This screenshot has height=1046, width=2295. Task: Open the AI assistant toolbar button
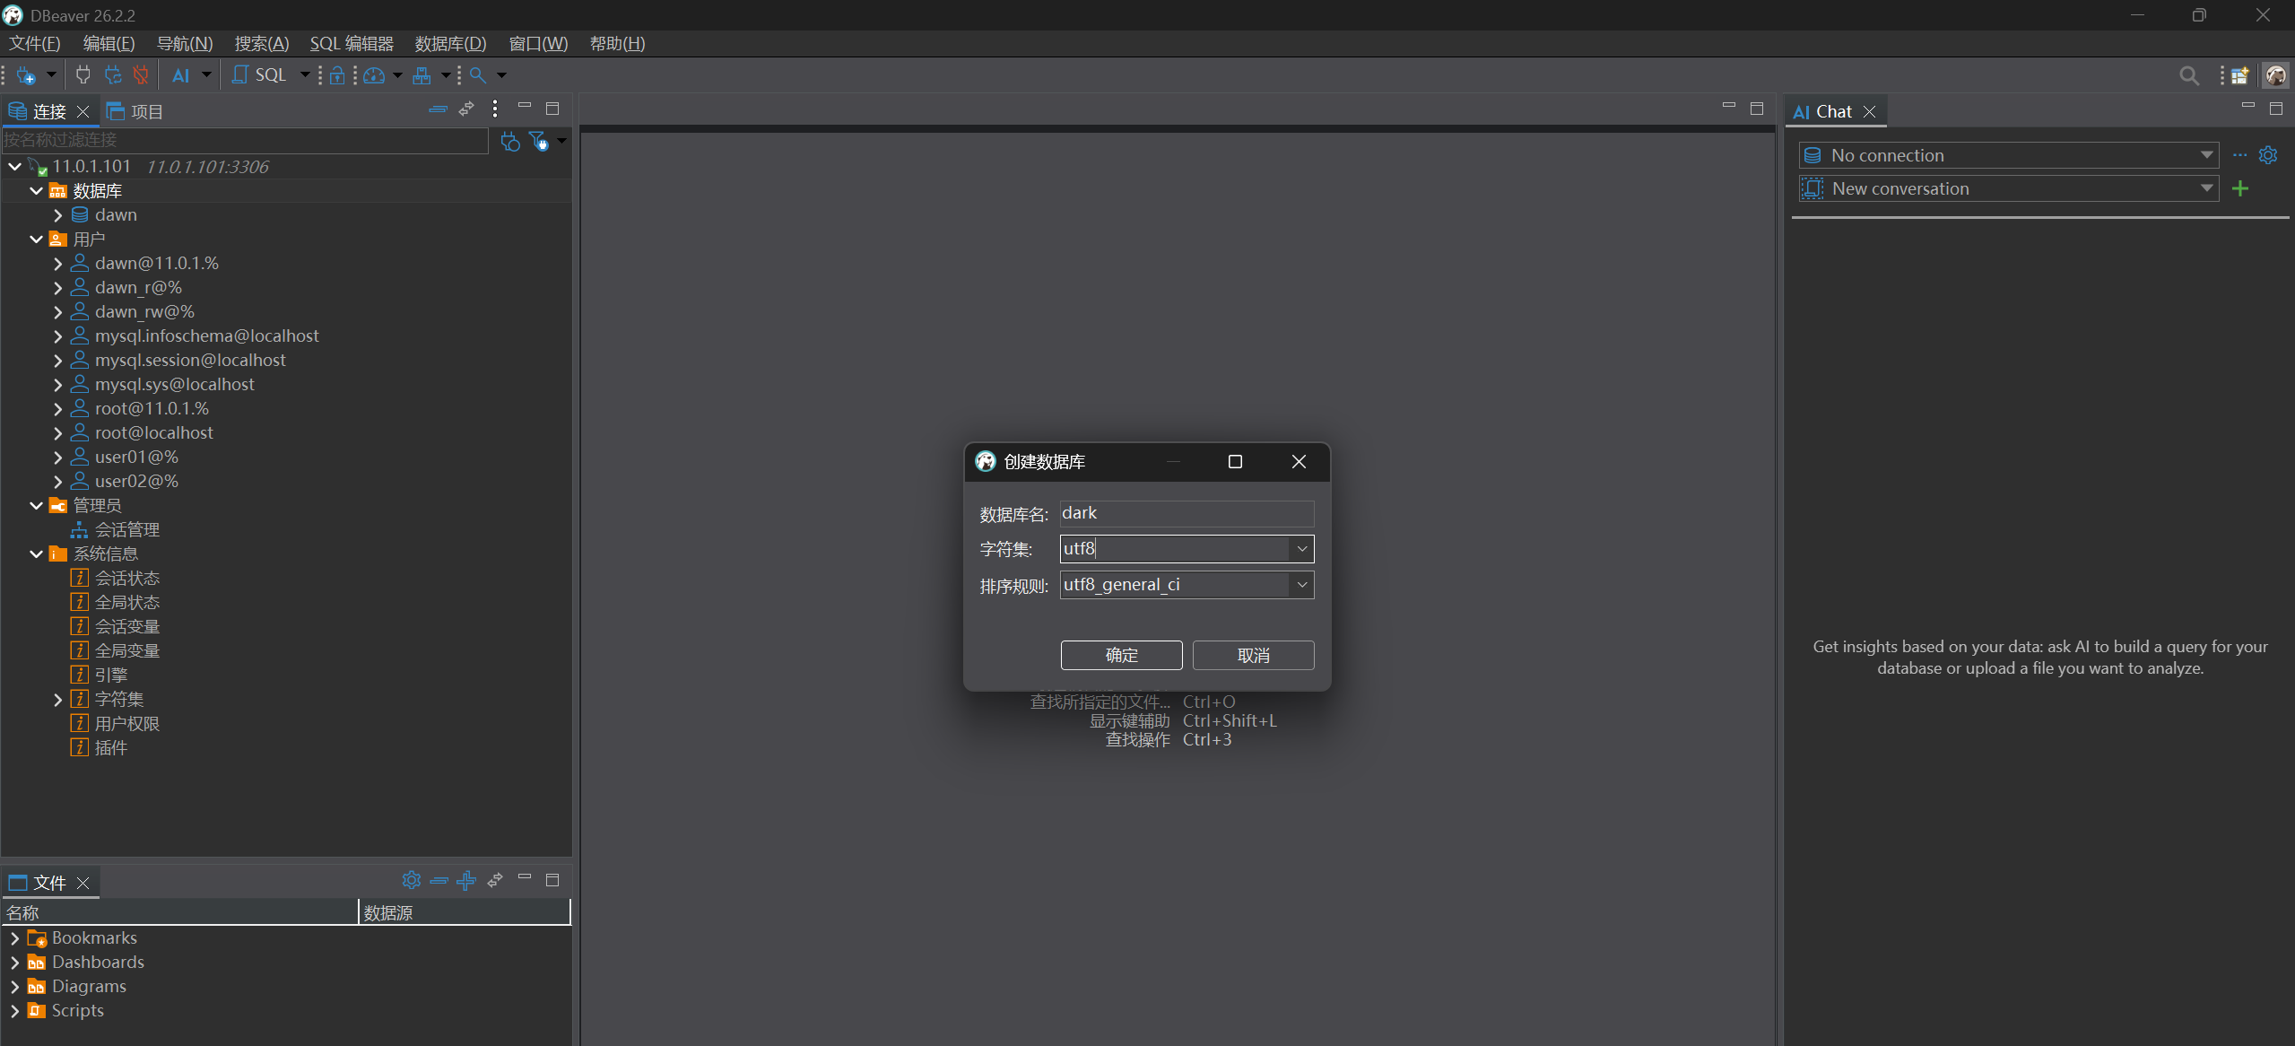(181, 75)
